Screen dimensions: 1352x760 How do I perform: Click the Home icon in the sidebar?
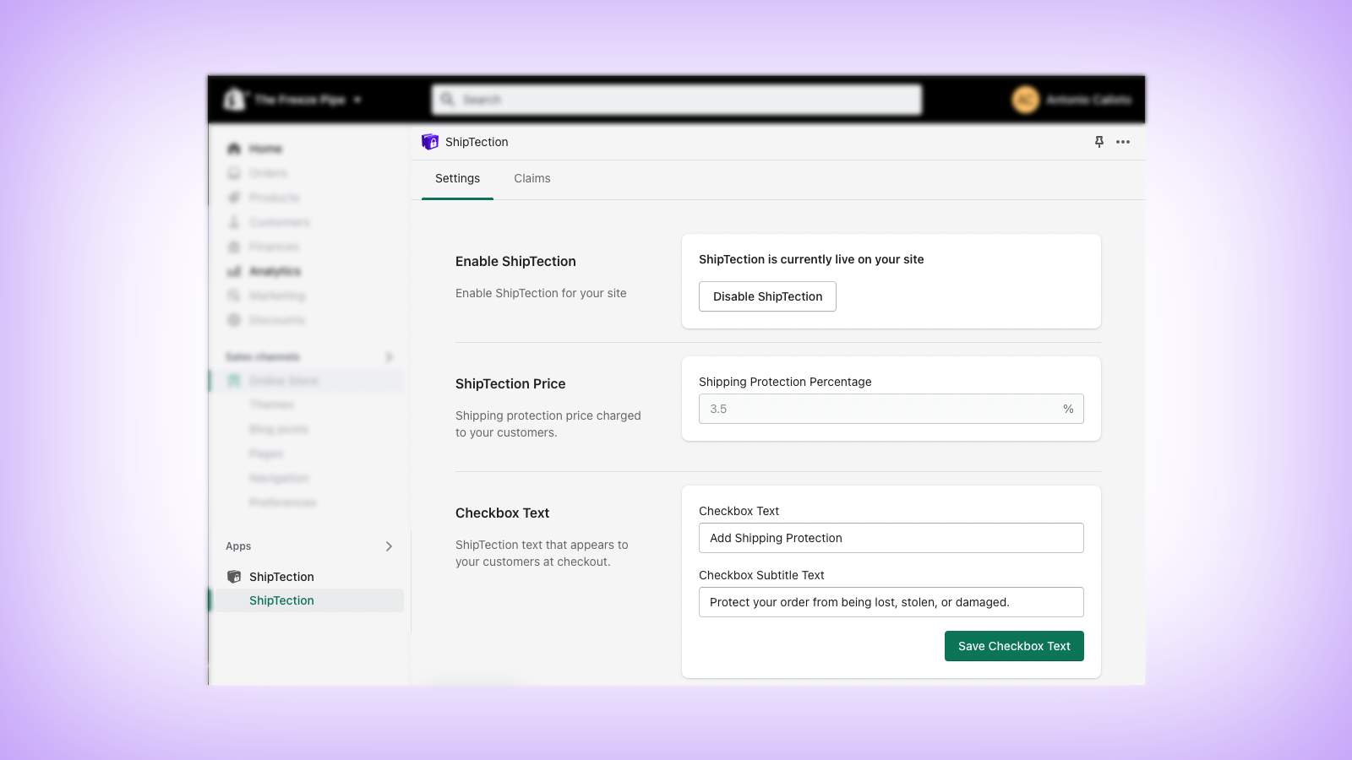coord(234,148)
